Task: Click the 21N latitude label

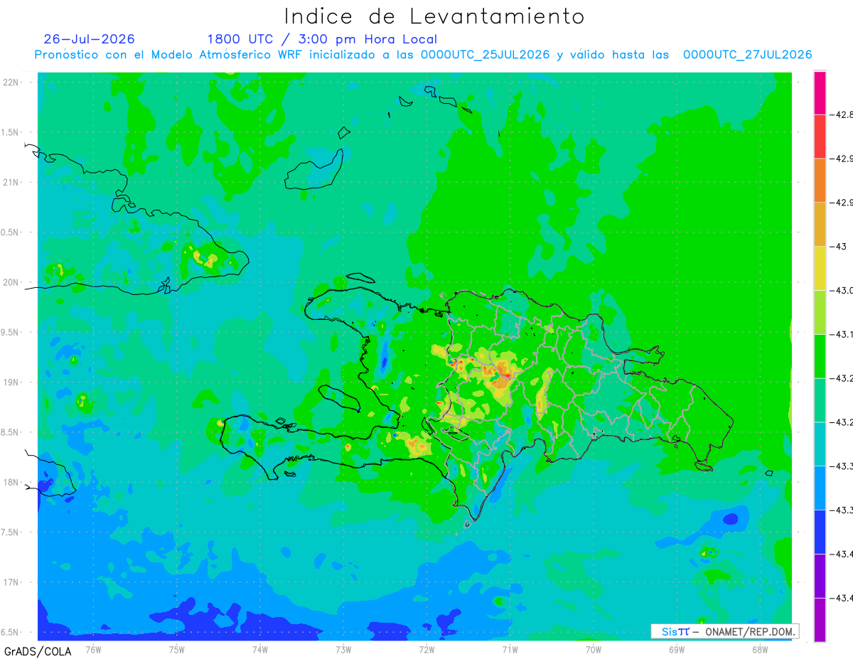Action: [11, 182]
